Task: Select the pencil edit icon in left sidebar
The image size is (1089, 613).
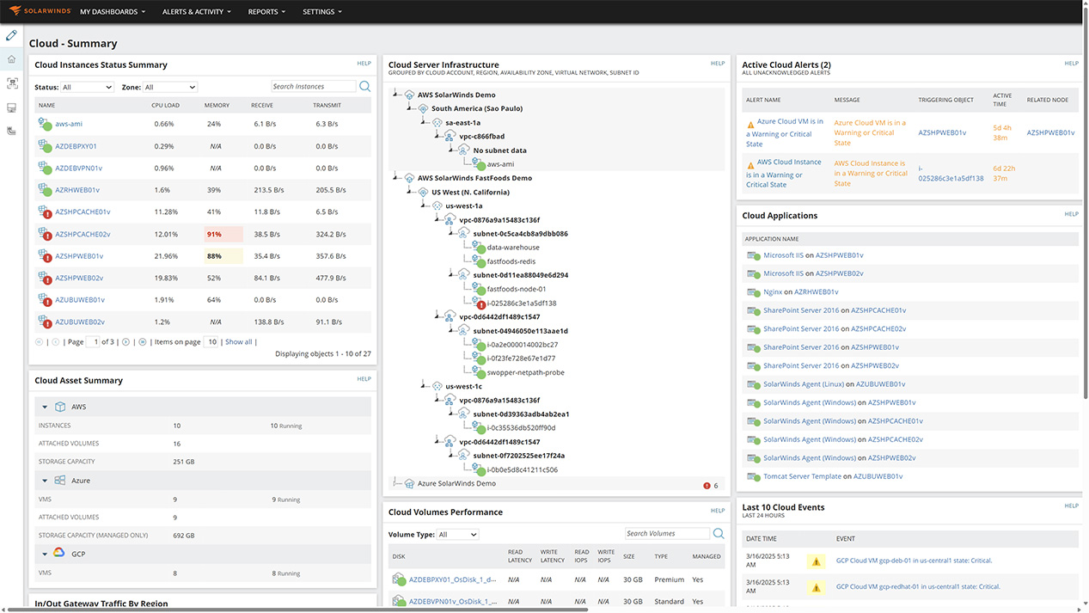Action: pos(11,35)
